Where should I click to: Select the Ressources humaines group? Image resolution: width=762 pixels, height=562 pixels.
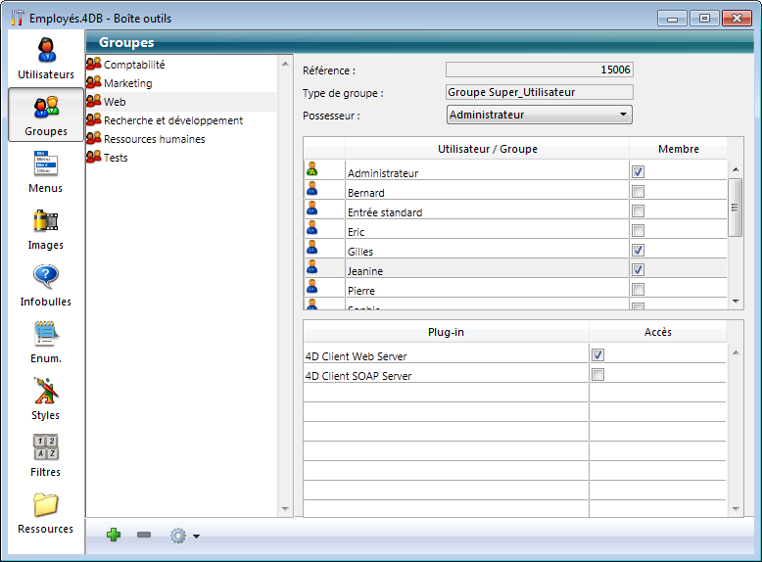[154, 139]
